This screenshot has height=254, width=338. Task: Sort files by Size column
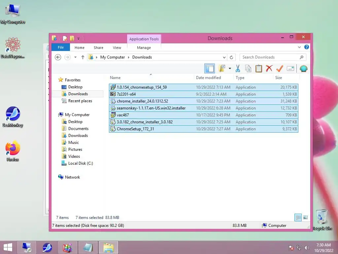(x=287, y=77)
